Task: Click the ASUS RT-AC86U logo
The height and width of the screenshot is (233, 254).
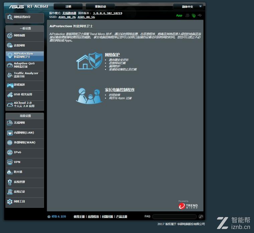Action: pos(28,6)
